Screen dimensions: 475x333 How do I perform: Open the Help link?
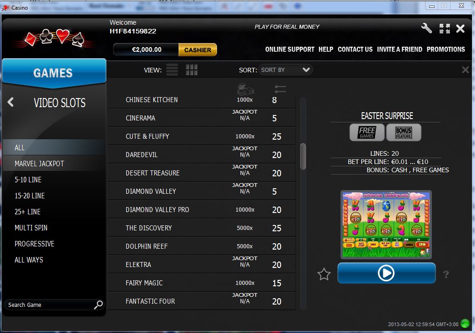[x=326, y=49]
